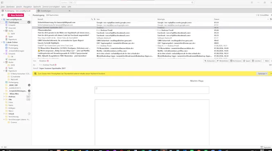Open Tagesplan pane from status bar
Screen dimensions: 272x151
pos(266,147)
